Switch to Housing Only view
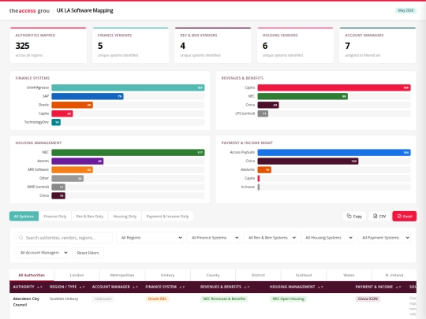This screenshot has height=319, width=426. tap(125, 216)
